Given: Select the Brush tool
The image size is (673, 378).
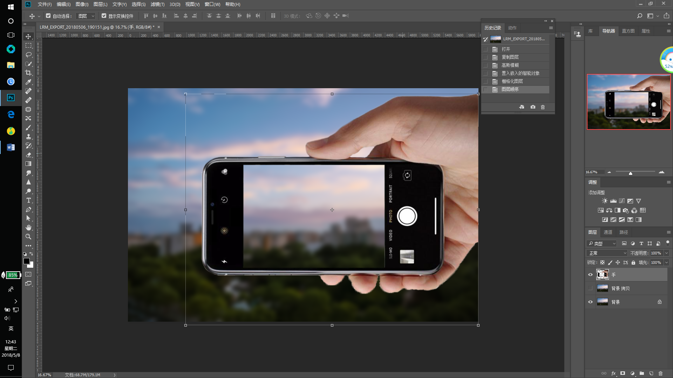Looking at the screenshot, I should click(x=28, y=127).
